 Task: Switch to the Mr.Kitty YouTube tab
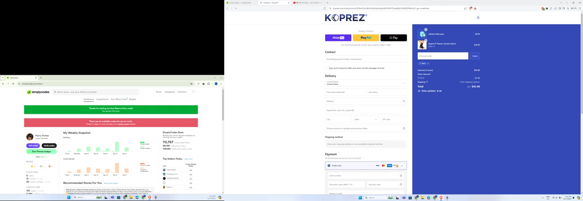[x=308, y=3]
